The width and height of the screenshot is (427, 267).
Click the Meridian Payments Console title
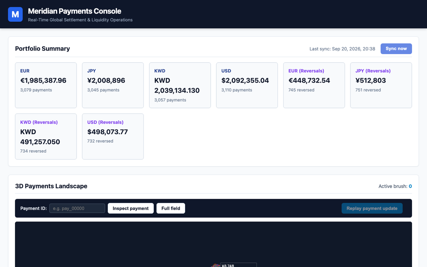[75, 11]
